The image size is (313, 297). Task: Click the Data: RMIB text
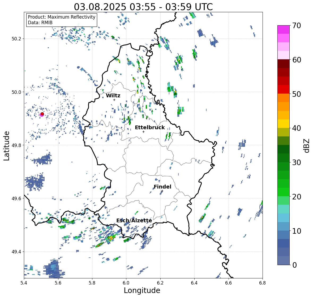tap(40, 23)
